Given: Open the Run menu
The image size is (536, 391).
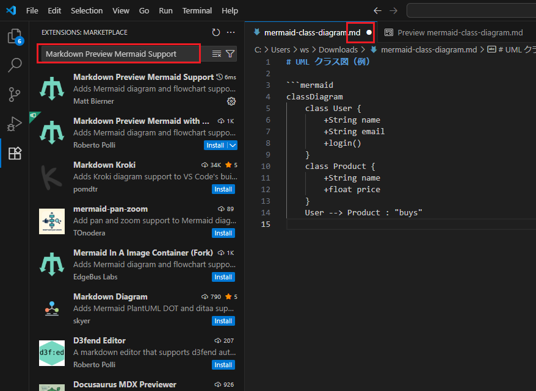Looking at the screenshot, I should [166, 10].
